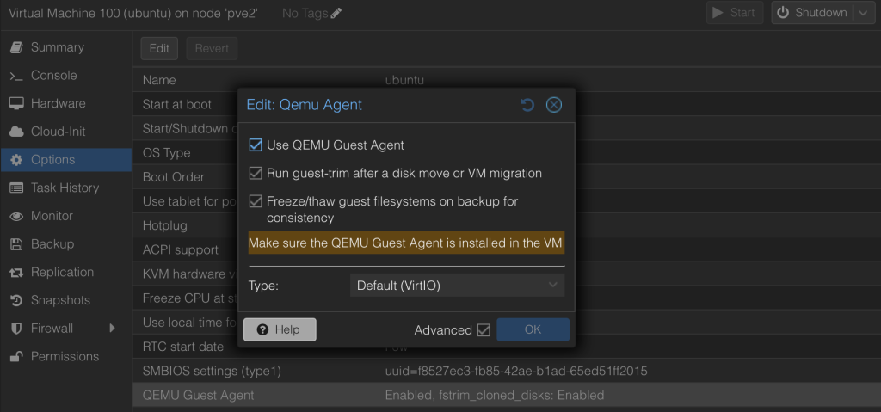Open the Backup section

click(x=52, y=244)
